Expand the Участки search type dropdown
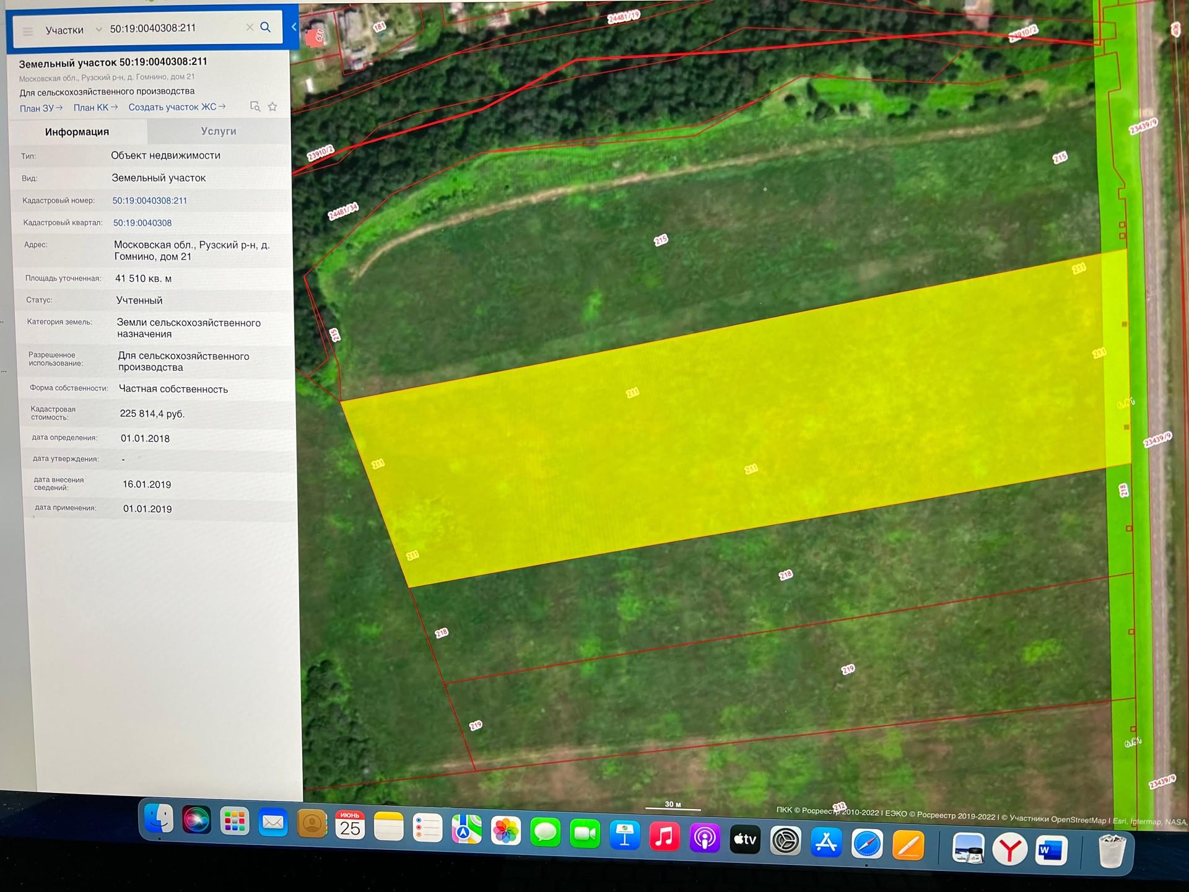1189x892 pixels. [98, 30]
